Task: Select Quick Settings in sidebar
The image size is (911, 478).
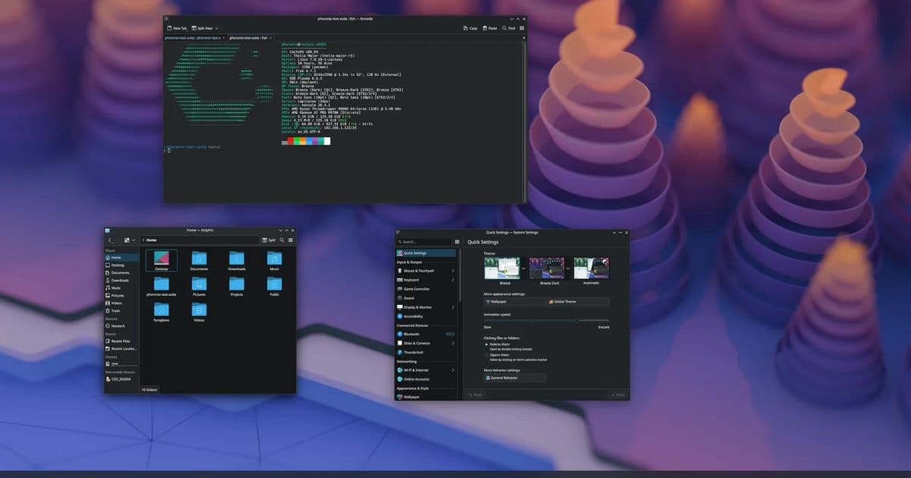Action: tap(426, 253)
